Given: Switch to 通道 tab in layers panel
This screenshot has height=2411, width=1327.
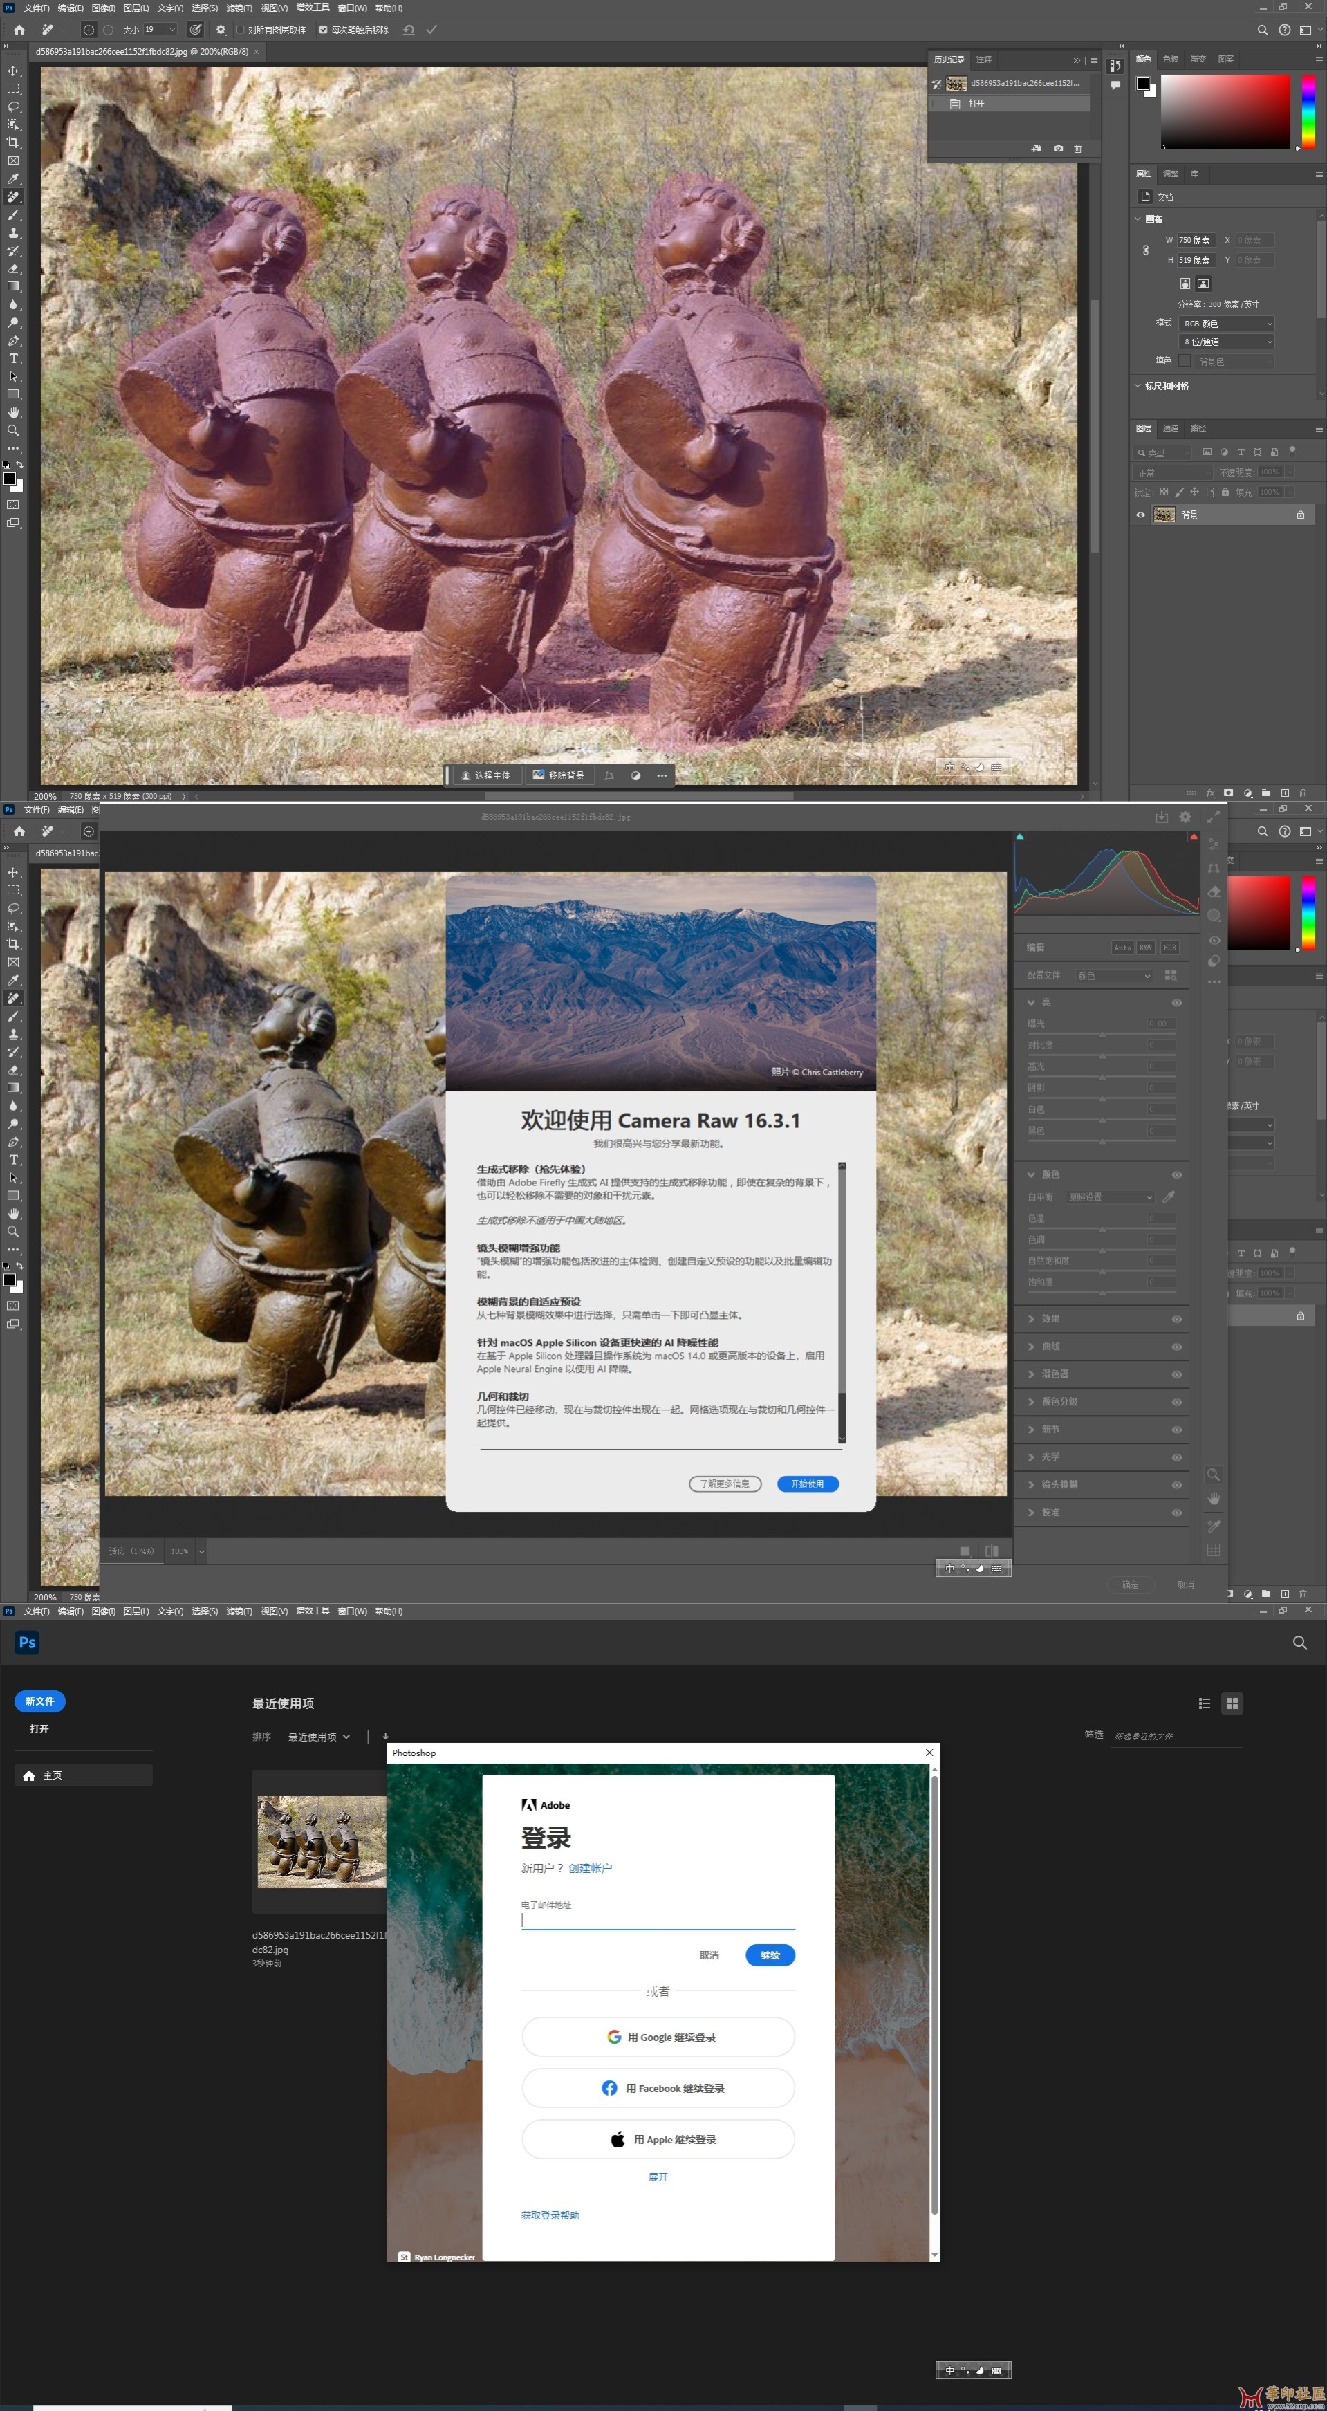Looking at the screenshot, I should pos(1171,427).
